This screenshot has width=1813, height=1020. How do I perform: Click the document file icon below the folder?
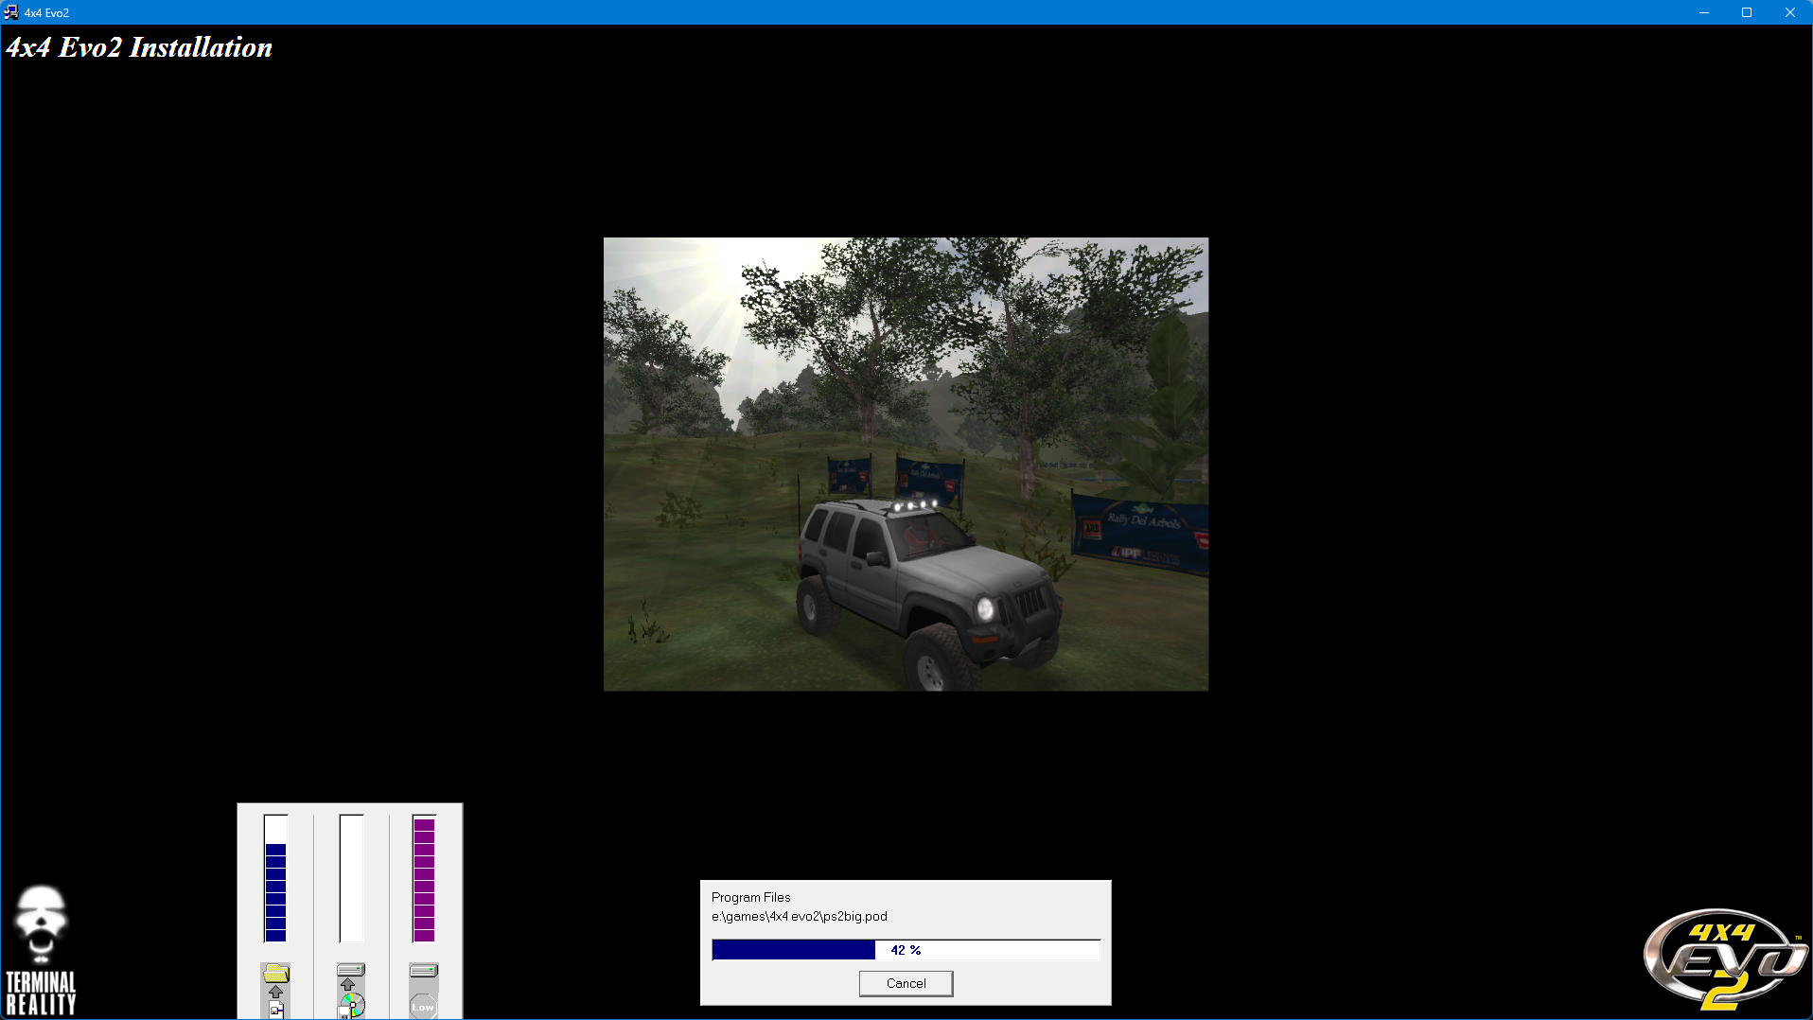click(276, 1009)
